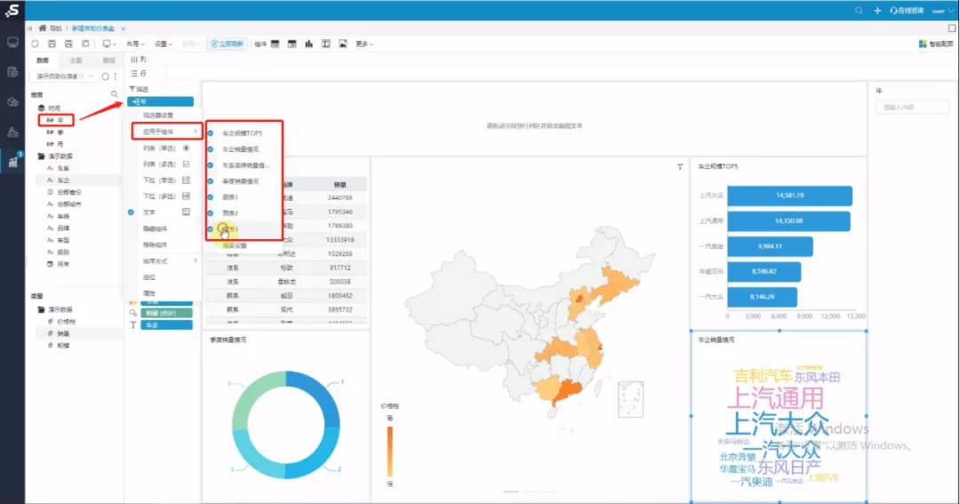Viewport: 960px width, 504px height.
Task: Click the refresh circle next to dataset selector
Action: pyautogui.click(x=105, y=76)
